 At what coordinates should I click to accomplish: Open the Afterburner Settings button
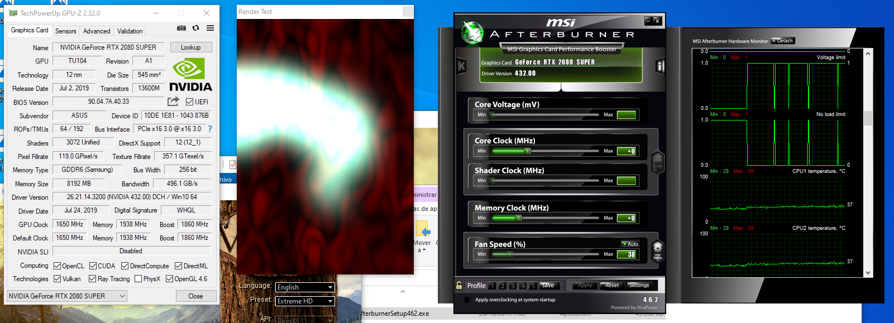pyautogui.click(x=638, y=285)
